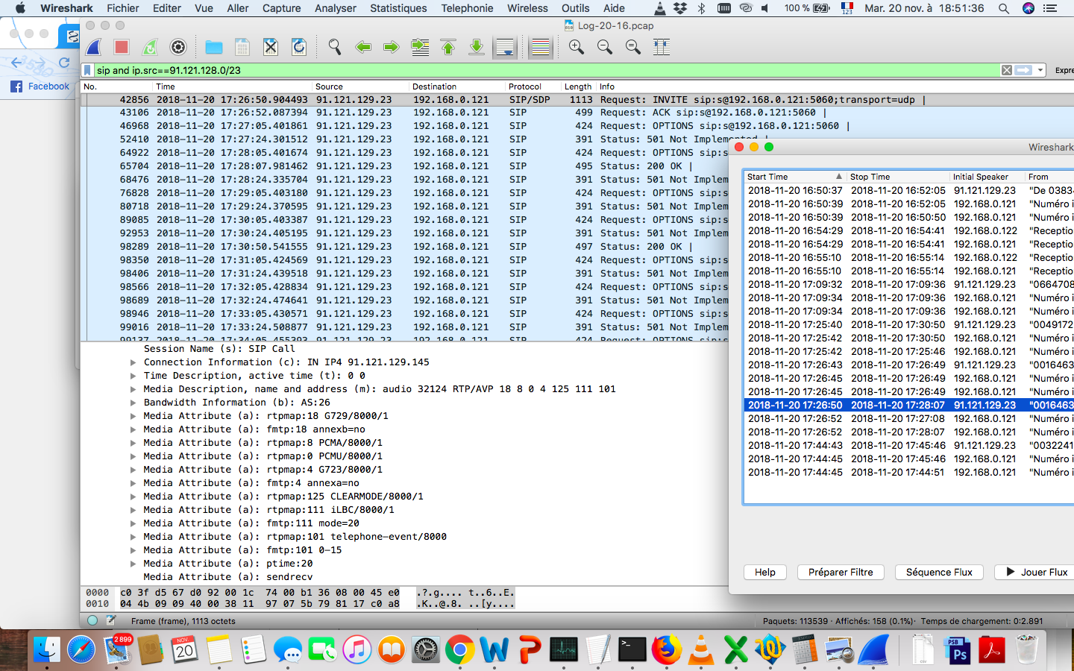Viewport: 1074px width, 671px height.
Task: Click the open capture file folder icon
Action: [214, 48]
